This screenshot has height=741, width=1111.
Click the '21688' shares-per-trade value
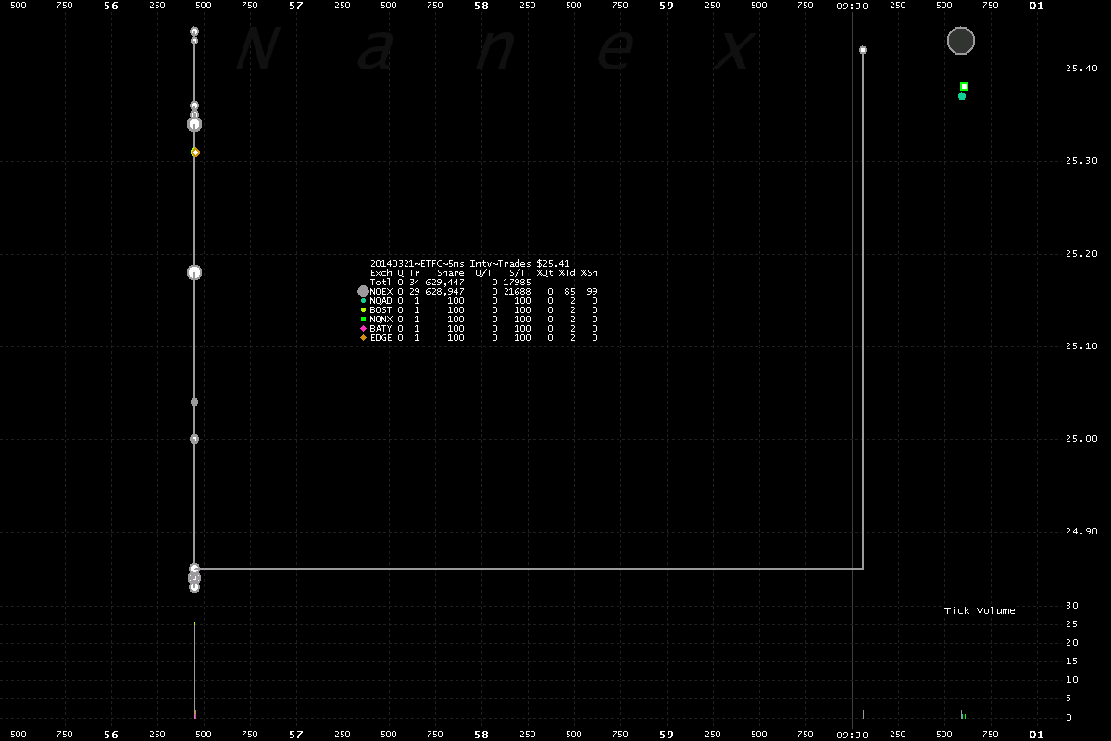click(518, 292)
